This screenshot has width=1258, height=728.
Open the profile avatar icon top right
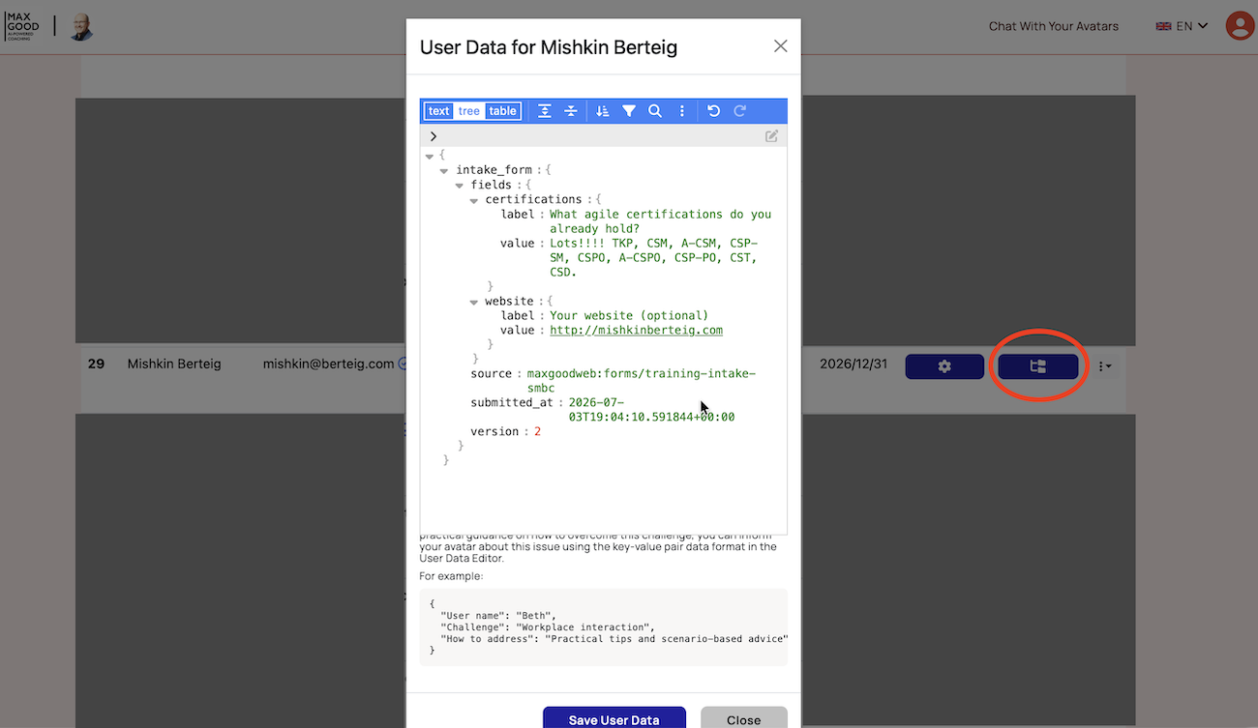click(1240, 26)
